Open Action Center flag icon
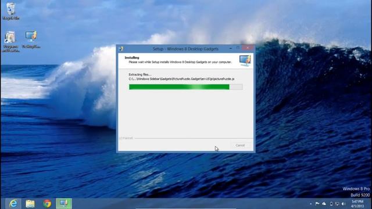 [x=317, y=204]
